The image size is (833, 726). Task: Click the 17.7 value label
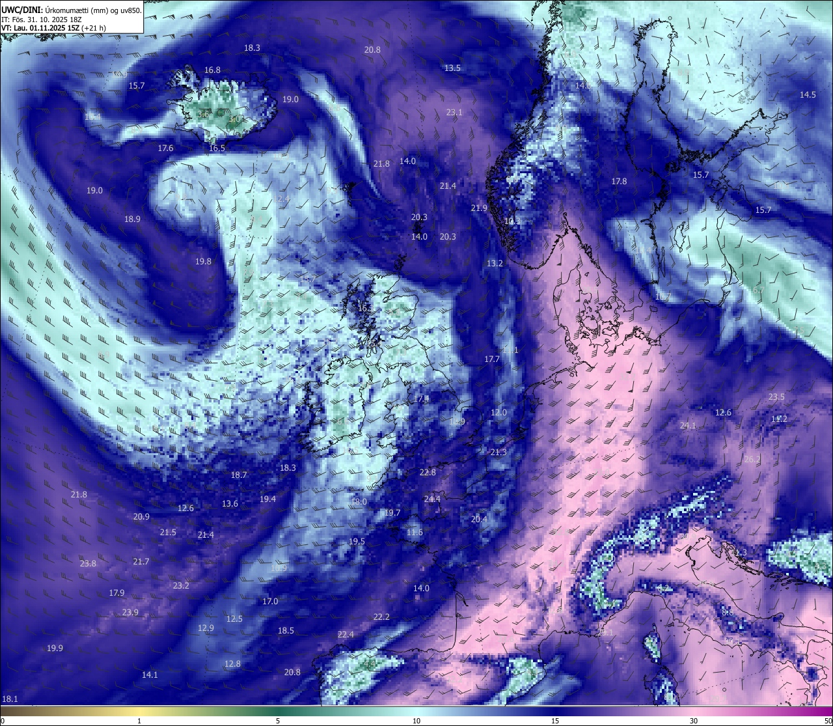492,359
